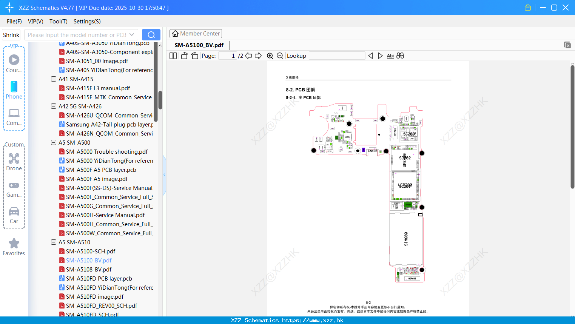Select SM-A3051_00 image.pdf
The height and width of the screenshot is (324, 575).
pos(97,61)
